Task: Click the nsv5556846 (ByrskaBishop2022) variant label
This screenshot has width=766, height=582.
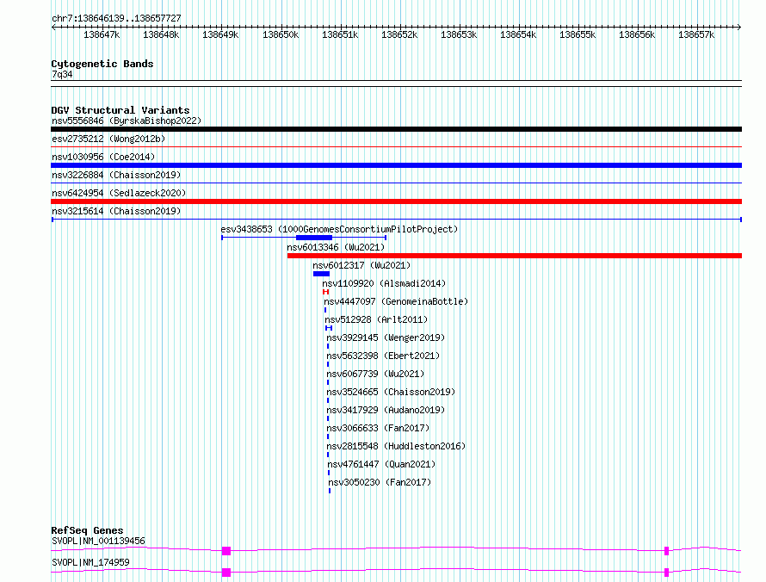Action: click(127, 121)
